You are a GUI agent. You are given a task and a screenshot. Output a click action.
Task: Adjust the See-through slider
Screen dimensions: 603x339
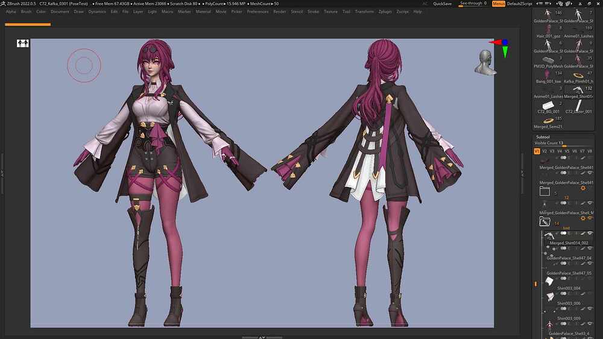(473, 4)
